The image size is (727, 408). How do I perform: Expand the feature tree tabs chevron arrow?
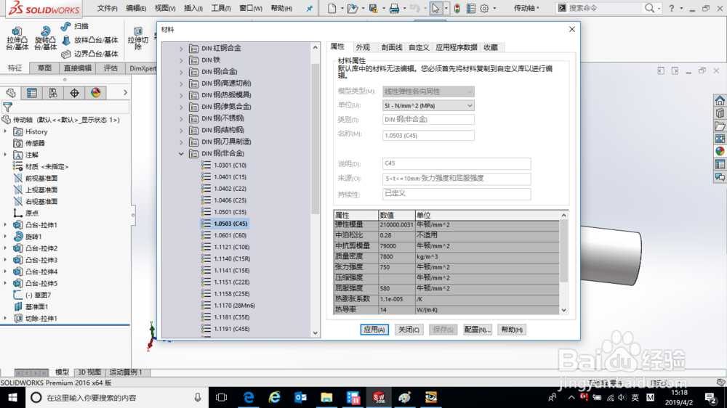click(125, 93)
